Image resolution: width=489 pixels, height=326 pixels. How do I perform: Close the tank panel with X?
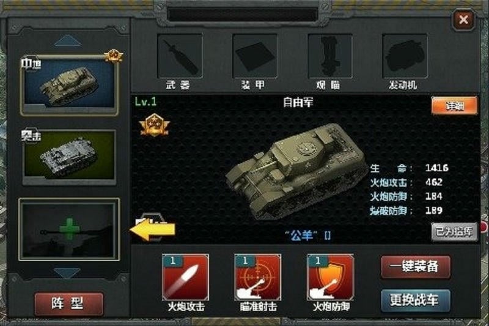coord(464,20)
